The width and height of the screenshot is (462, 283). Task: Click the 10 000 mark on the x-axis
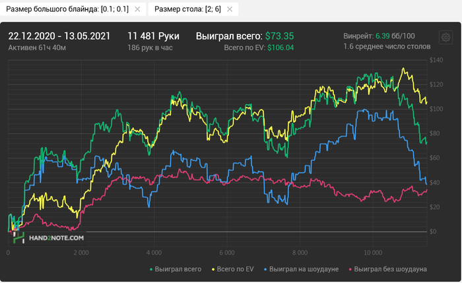(x=373, y=253)
